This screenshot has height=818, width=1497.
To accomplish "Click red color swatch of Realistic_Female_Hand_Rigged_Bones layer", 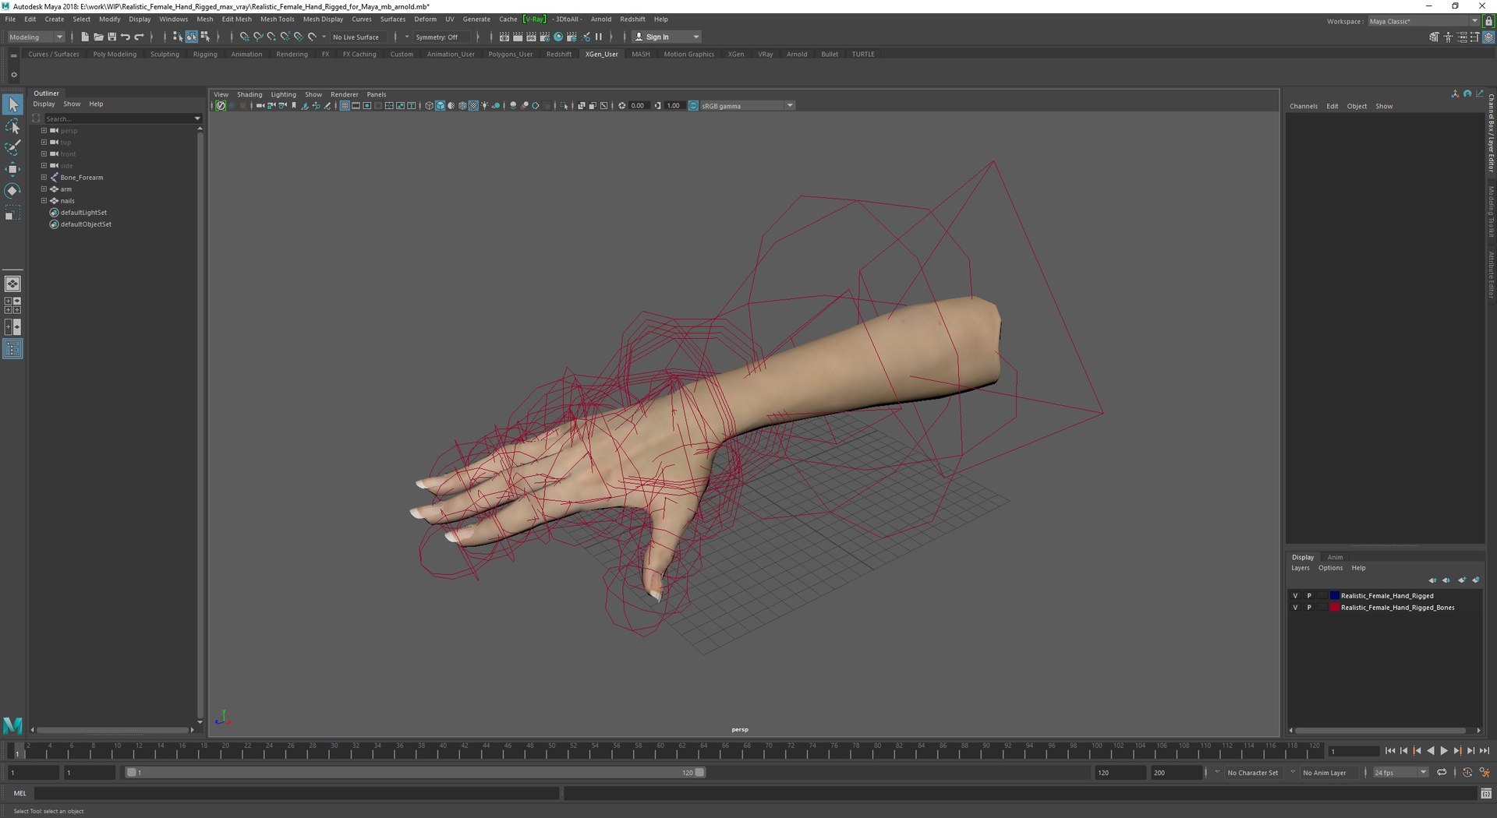I will click(x=1334, y=608).
